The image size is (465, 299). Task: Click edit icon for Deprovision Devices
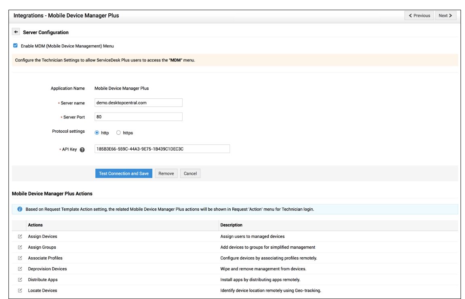click(20, 269)
